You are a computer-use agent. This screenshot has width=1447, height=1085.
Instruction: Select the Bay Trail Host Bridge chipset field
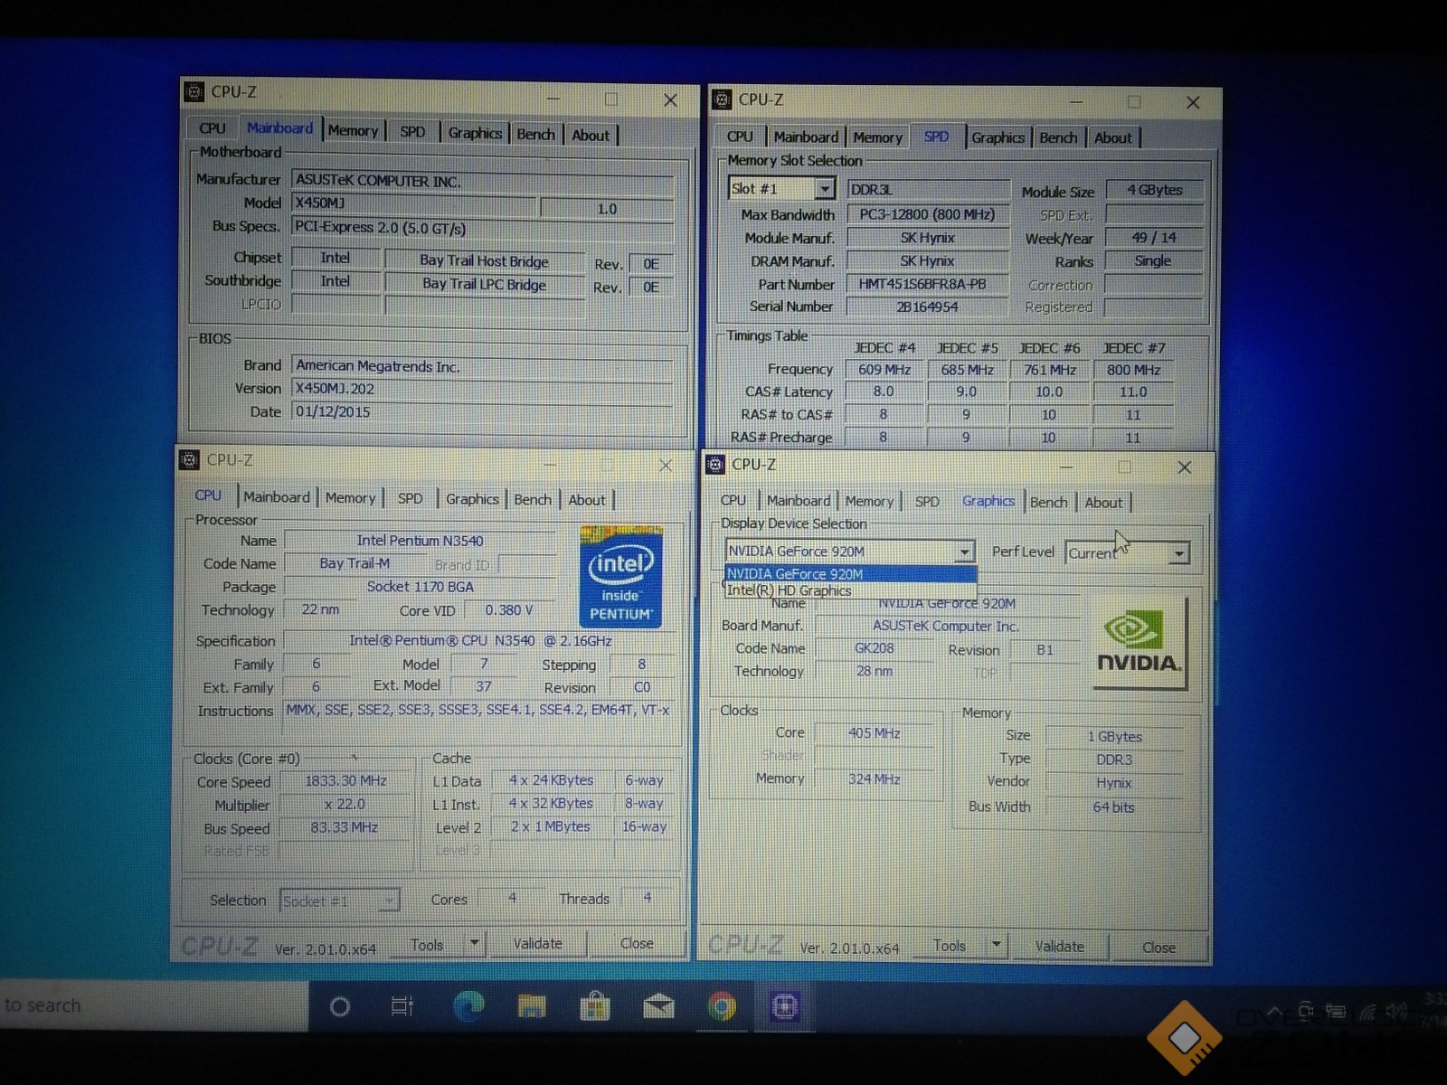pos(484,261)
